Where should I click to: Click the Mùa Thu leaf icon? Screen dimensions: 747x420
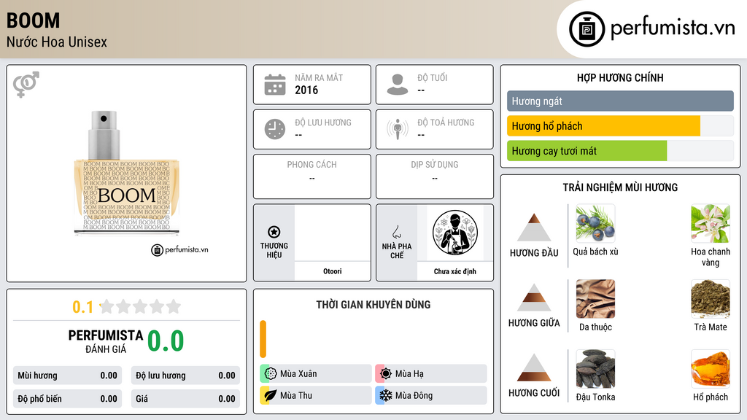270,395
